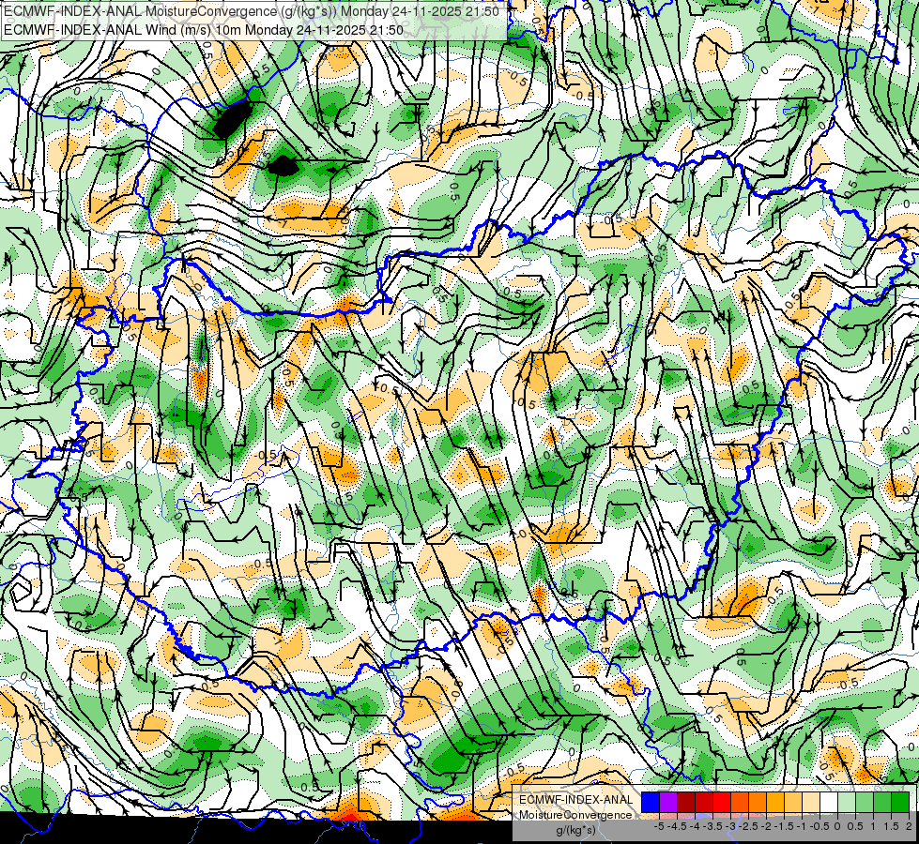919x844 pixels.
Task: Pick the pale peach swatch between -1 and -0.5
Action: [811, 803]
